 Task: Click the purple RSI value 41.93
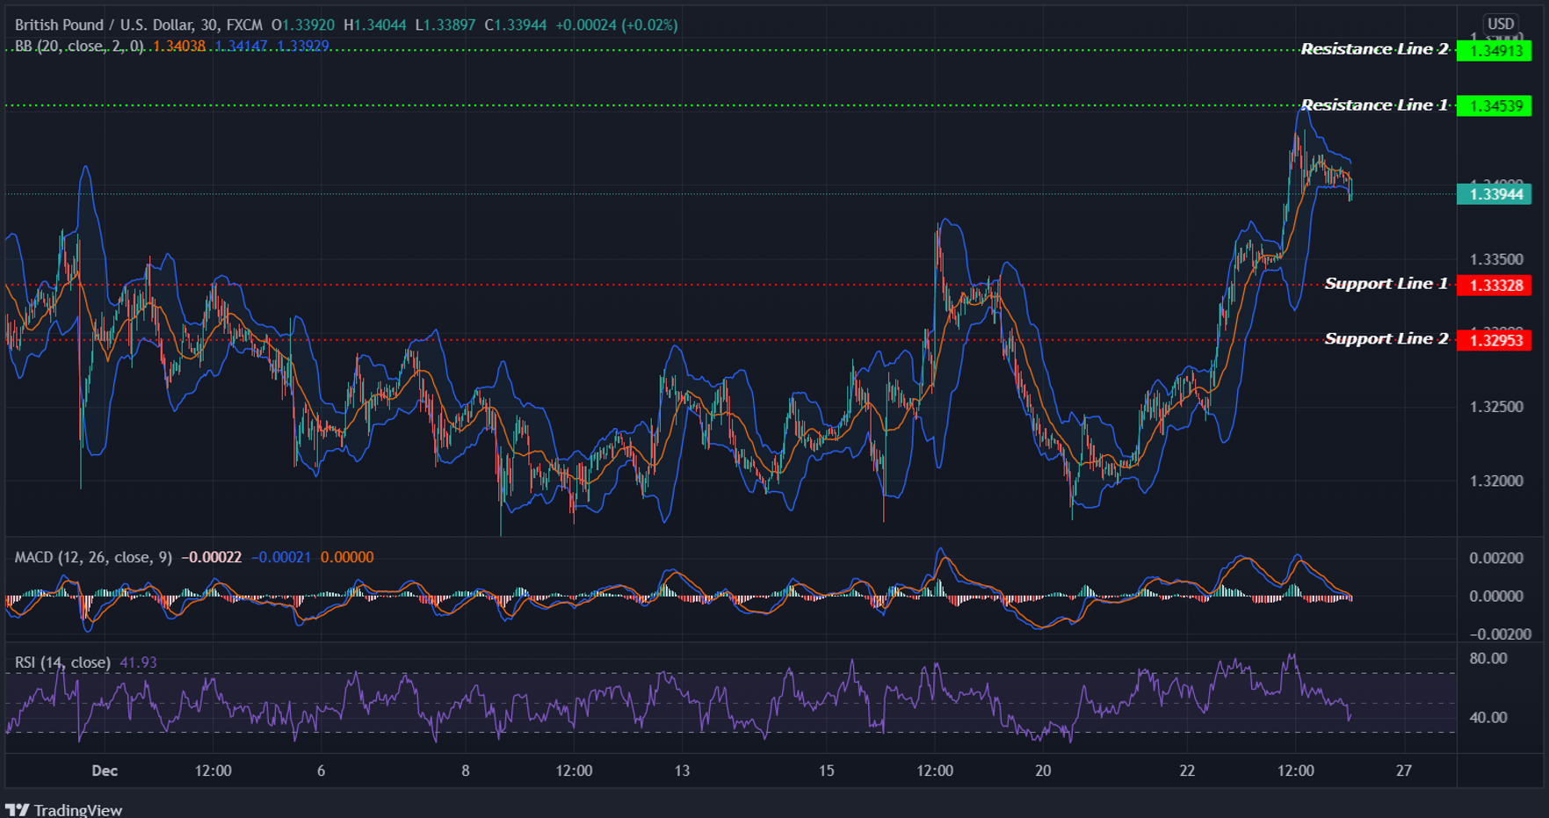pos(137,662)
